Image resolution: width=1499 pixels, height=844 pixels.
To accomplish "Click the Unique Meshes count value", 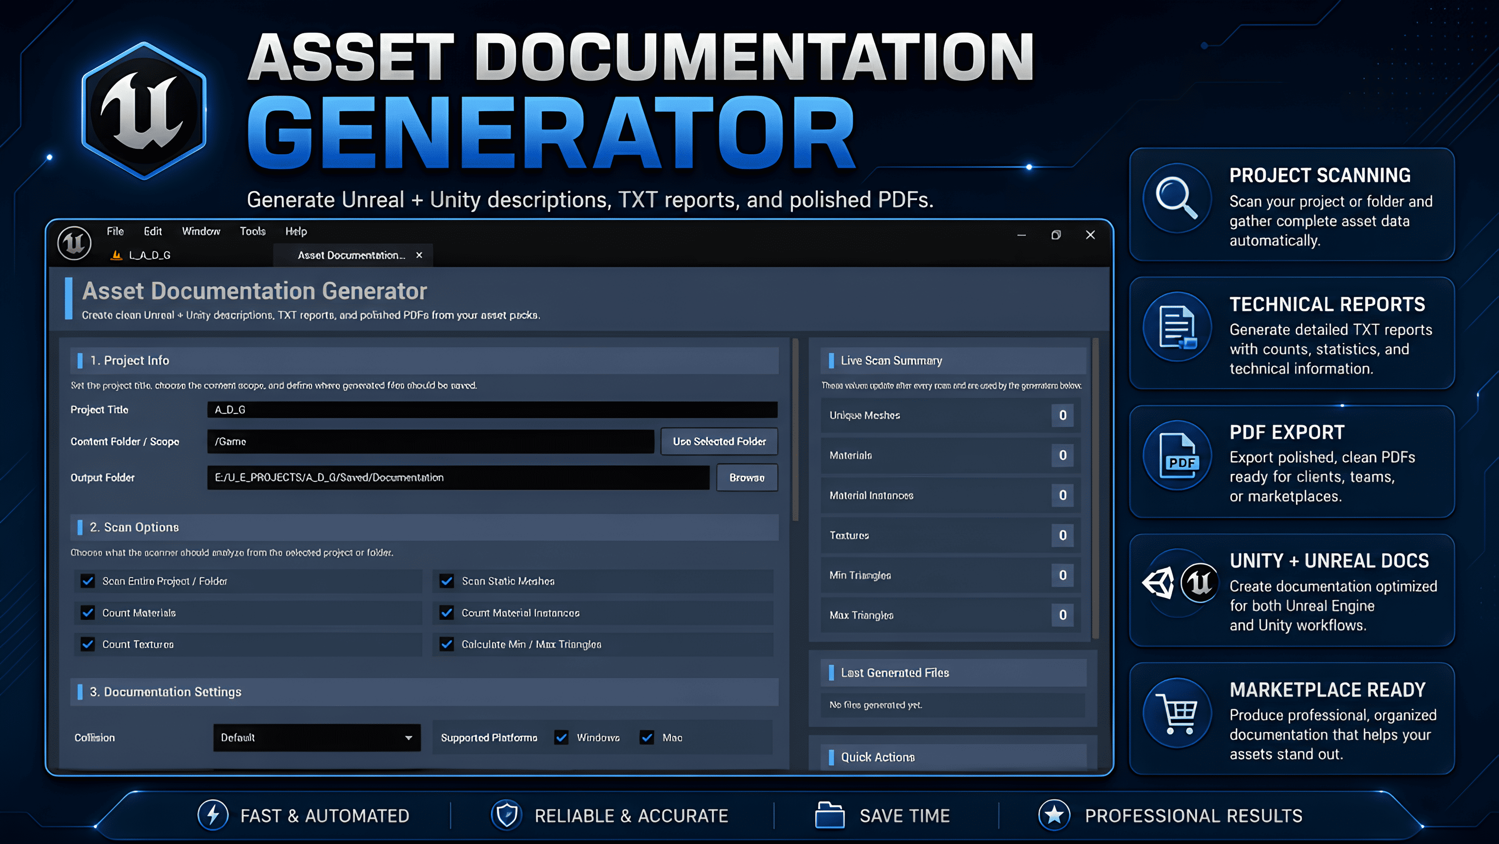I will (x=1062, y=415).
